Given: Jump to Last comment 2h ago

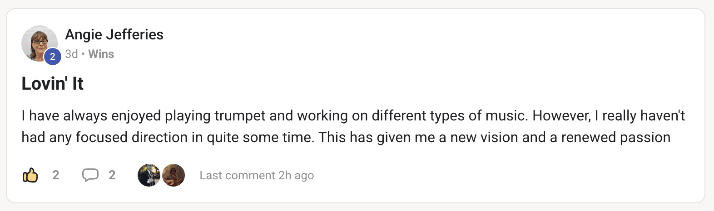Looking at the screenshot, I should [257, 175].
